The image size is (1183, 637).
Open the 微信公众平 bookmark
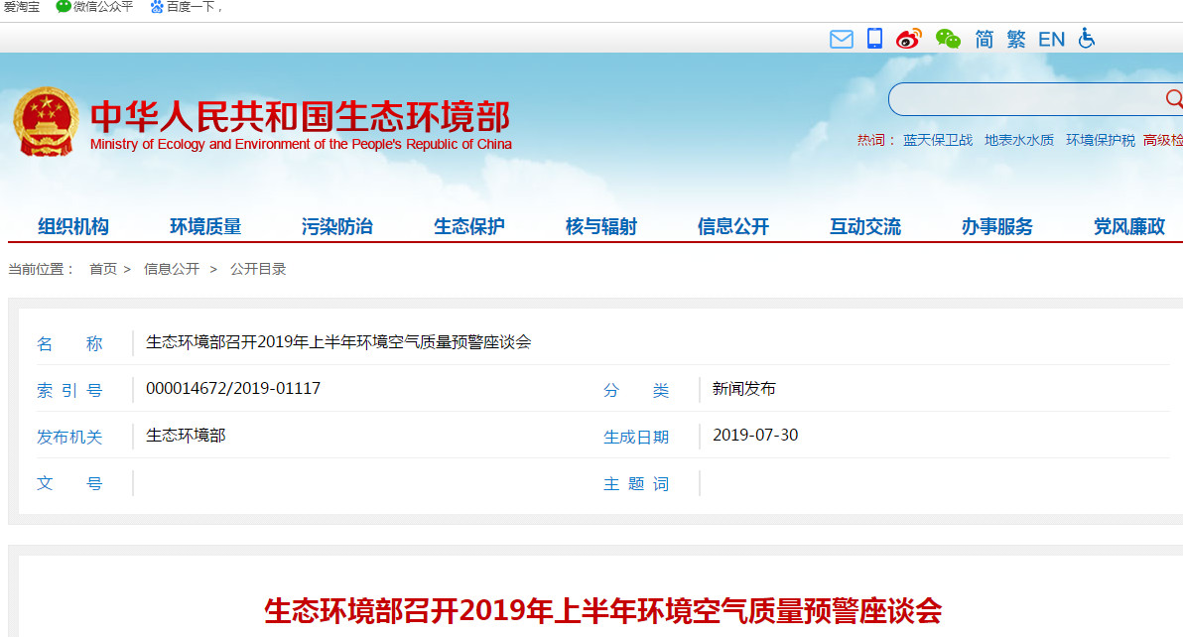(x=94, y=7)
